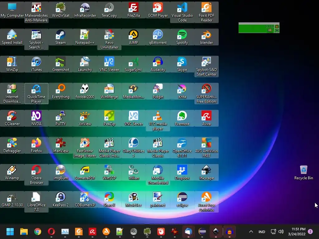Switch to Google Chrome in taskbar
319x239 pixels.
[x=38, y=232]
